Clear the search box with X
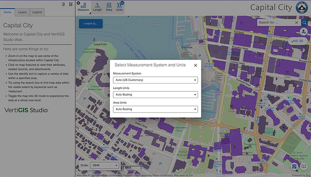Image resolution: width=311 pixels, height=177 pixels. coord(297,23)
